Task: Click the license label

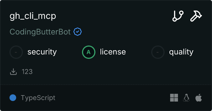Action: pyautogui.click(x=113, y=52)
